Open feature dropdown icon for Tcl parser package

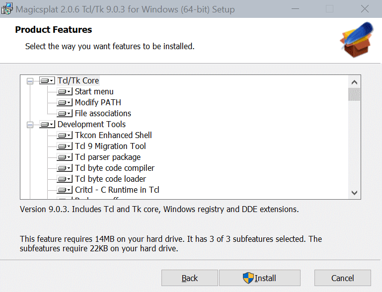point(65,157)
